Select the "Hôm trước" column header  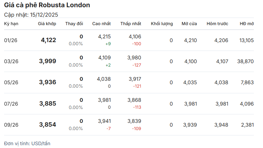pos(217,24)
